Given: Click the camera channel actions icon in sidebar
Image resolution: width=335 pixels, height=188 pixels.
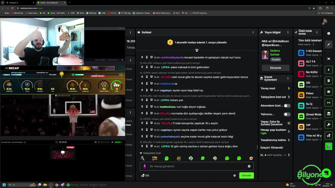Looking at the screenshot, I should [329, 114].
